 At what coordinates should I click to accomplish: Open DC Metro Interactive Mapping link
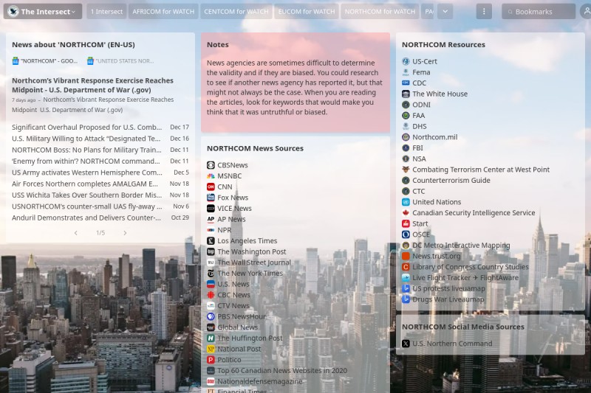(x=461, y=246)
